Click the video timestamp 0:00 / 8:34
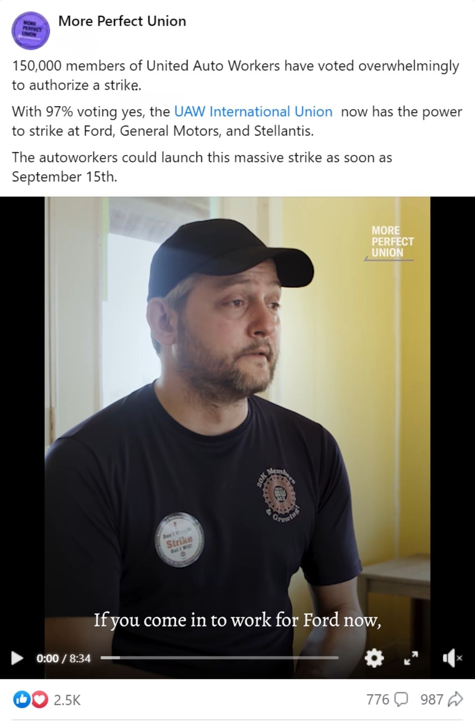The image size is (475, 725). click(63, 658)
